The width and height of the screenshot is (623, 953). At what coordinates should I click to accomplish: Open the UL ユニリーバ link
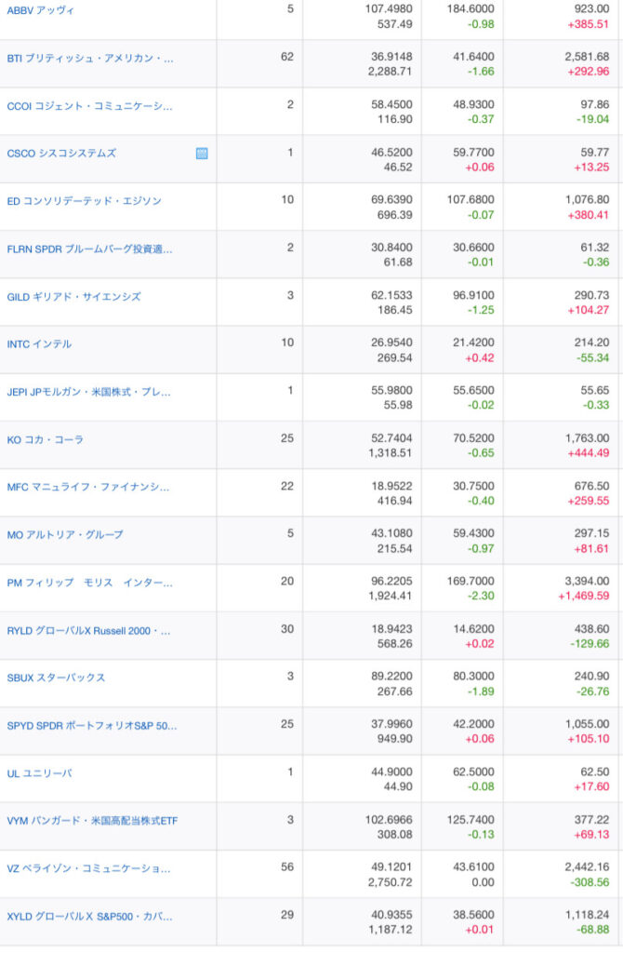[x=39, y=773]
